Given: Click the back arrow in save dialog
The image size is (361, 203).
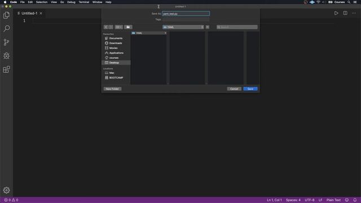Looking at the screenshot, I should (x=106, y=27).
